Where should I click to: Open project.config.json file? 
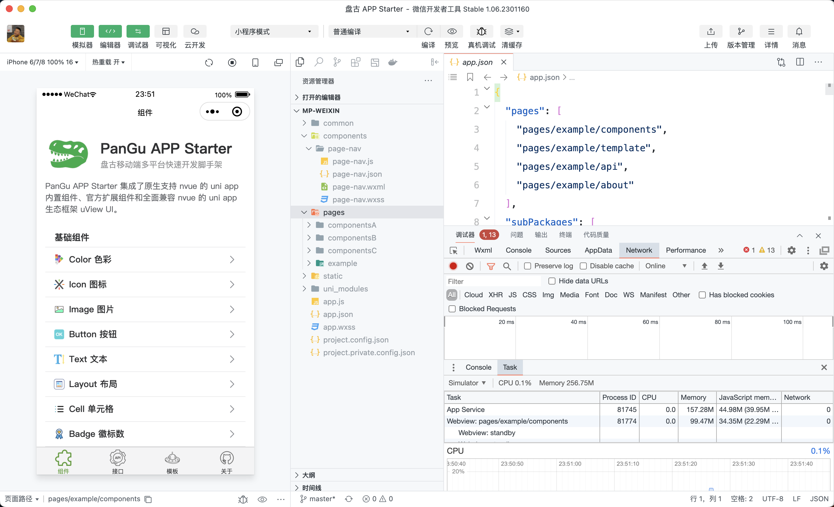pos(367,340)
